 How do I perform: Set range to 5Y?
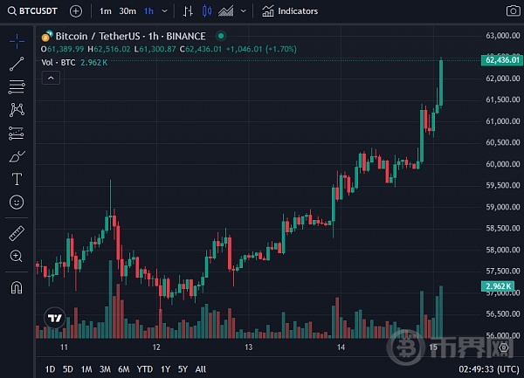point(183,369)
